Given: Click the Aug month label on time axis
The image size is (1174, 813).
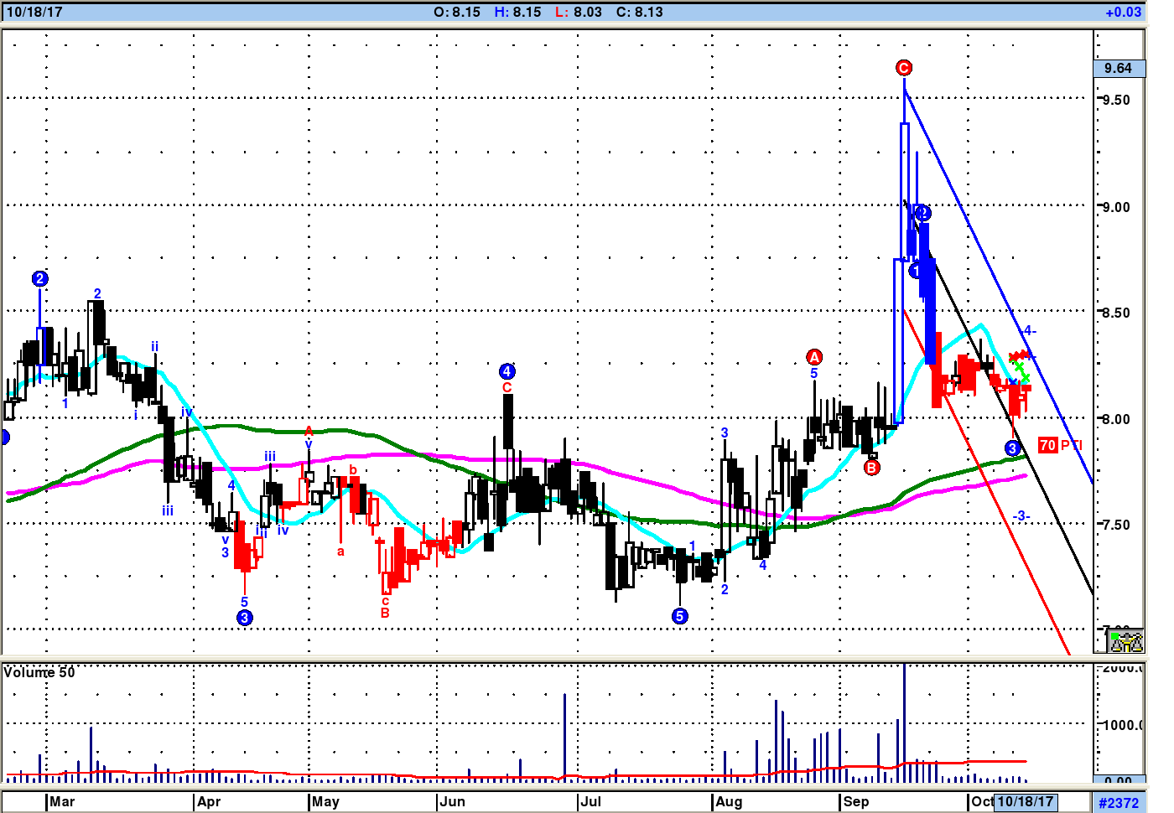Looking at the screenshot, I should 729,801.
